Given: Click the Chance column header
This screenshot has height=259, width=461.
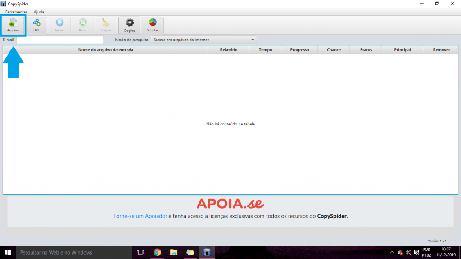Looking at the screenshot, I should [334, 50].
